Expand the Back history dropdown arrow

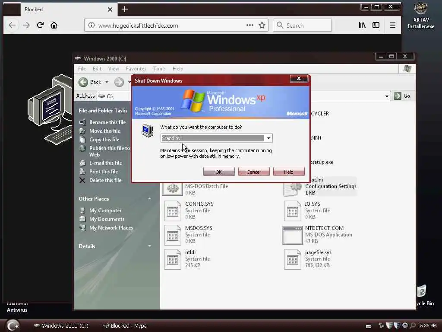point(107,82)
